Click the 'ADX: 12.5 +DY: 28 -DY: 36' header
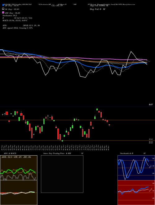The width and height of the screenshot is (155, 205). (x=16, y=157)
